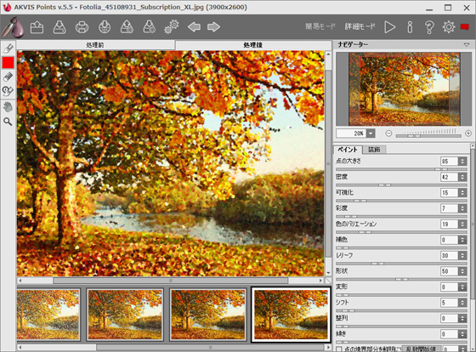Adjust the 色のバリエーション stepper arrows

coord(462,224)
